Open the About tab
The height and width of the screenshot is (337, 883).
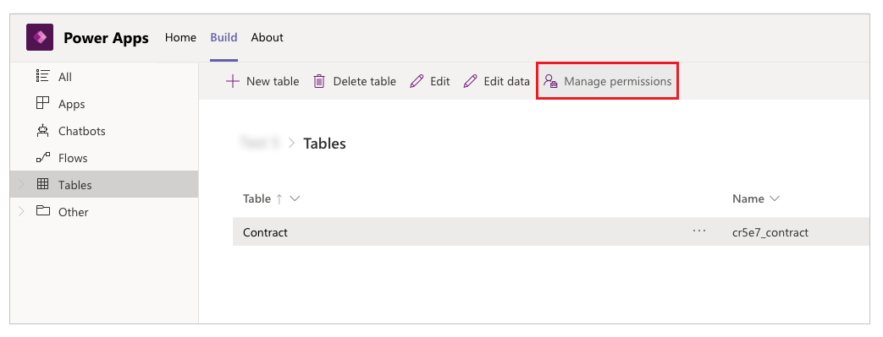coord(267,38)
